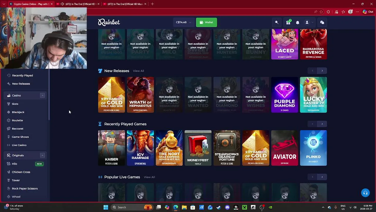Open the green Wallet button
Screen dimensions: 376x212
pos(206,22)
